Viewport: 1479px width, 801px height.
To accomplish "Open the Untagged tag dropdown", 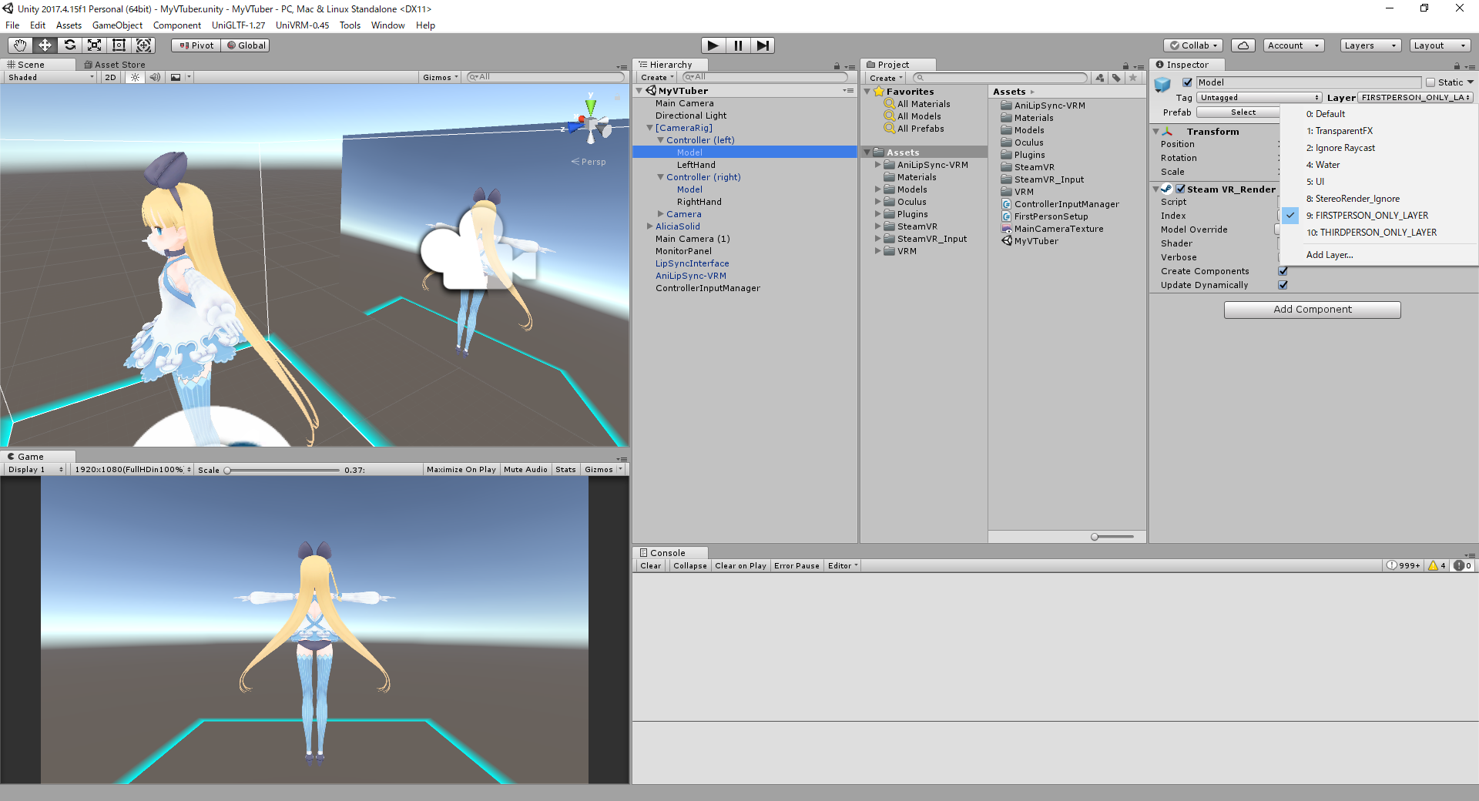I will (1259, 97).
